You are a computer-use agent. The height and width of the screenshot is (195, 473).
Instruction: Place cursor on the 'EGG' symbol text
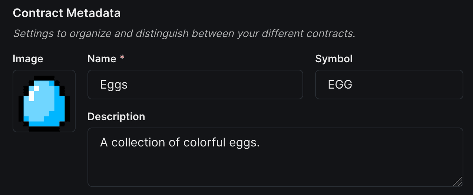[x=340, y=85]
